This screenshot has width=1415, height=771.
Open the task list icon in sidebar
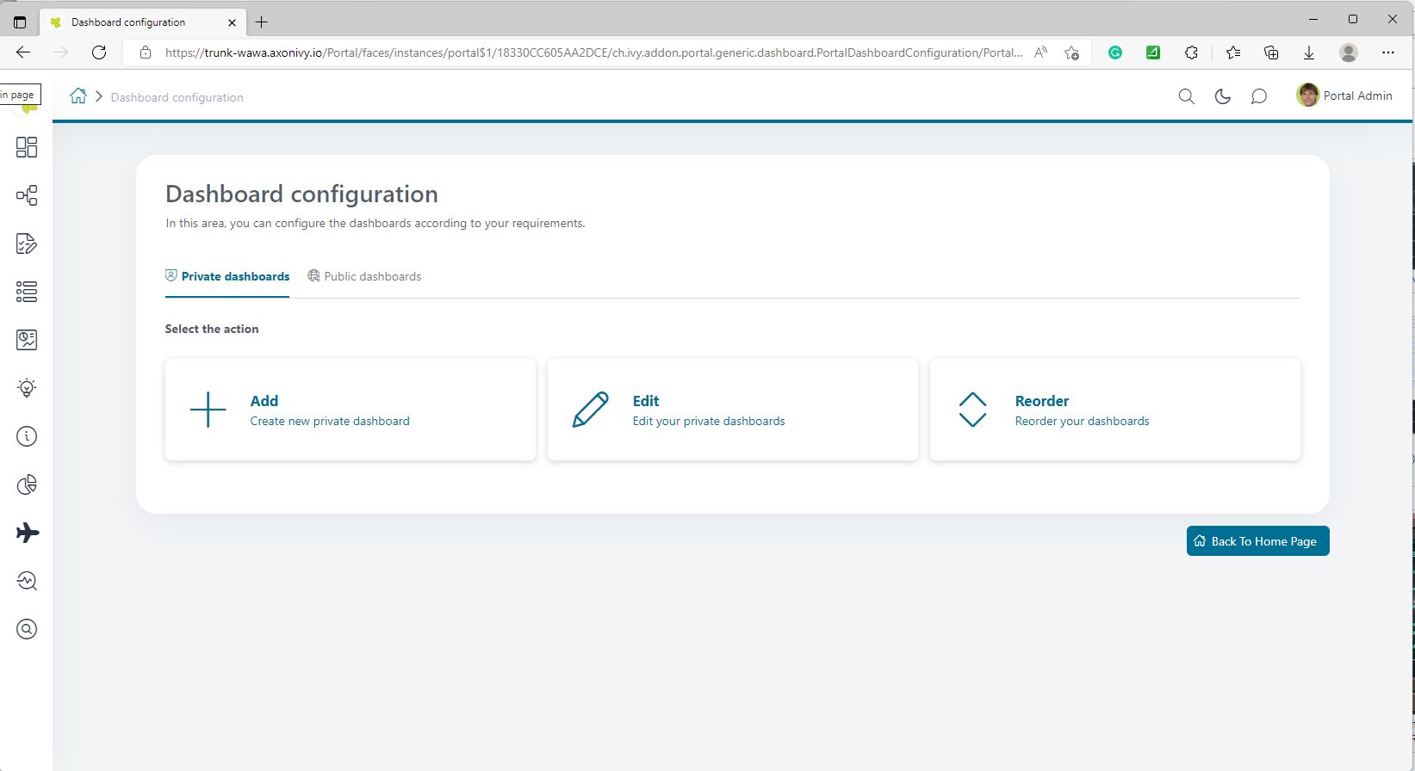[x=27, y=292]
